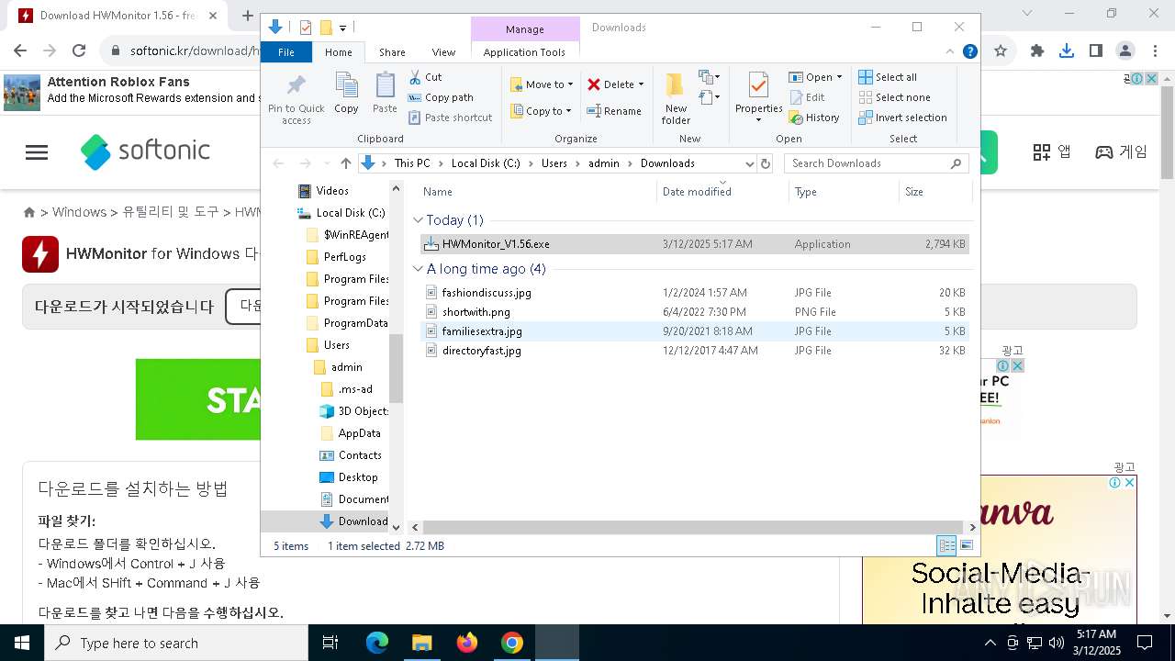Expand the Open dropdown arrow
Image resolution: width=1175 pixels, height=661 pixels.
coord(839,77)
